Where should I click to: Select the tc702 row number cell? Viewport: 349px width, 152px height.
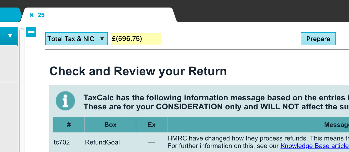62,142
